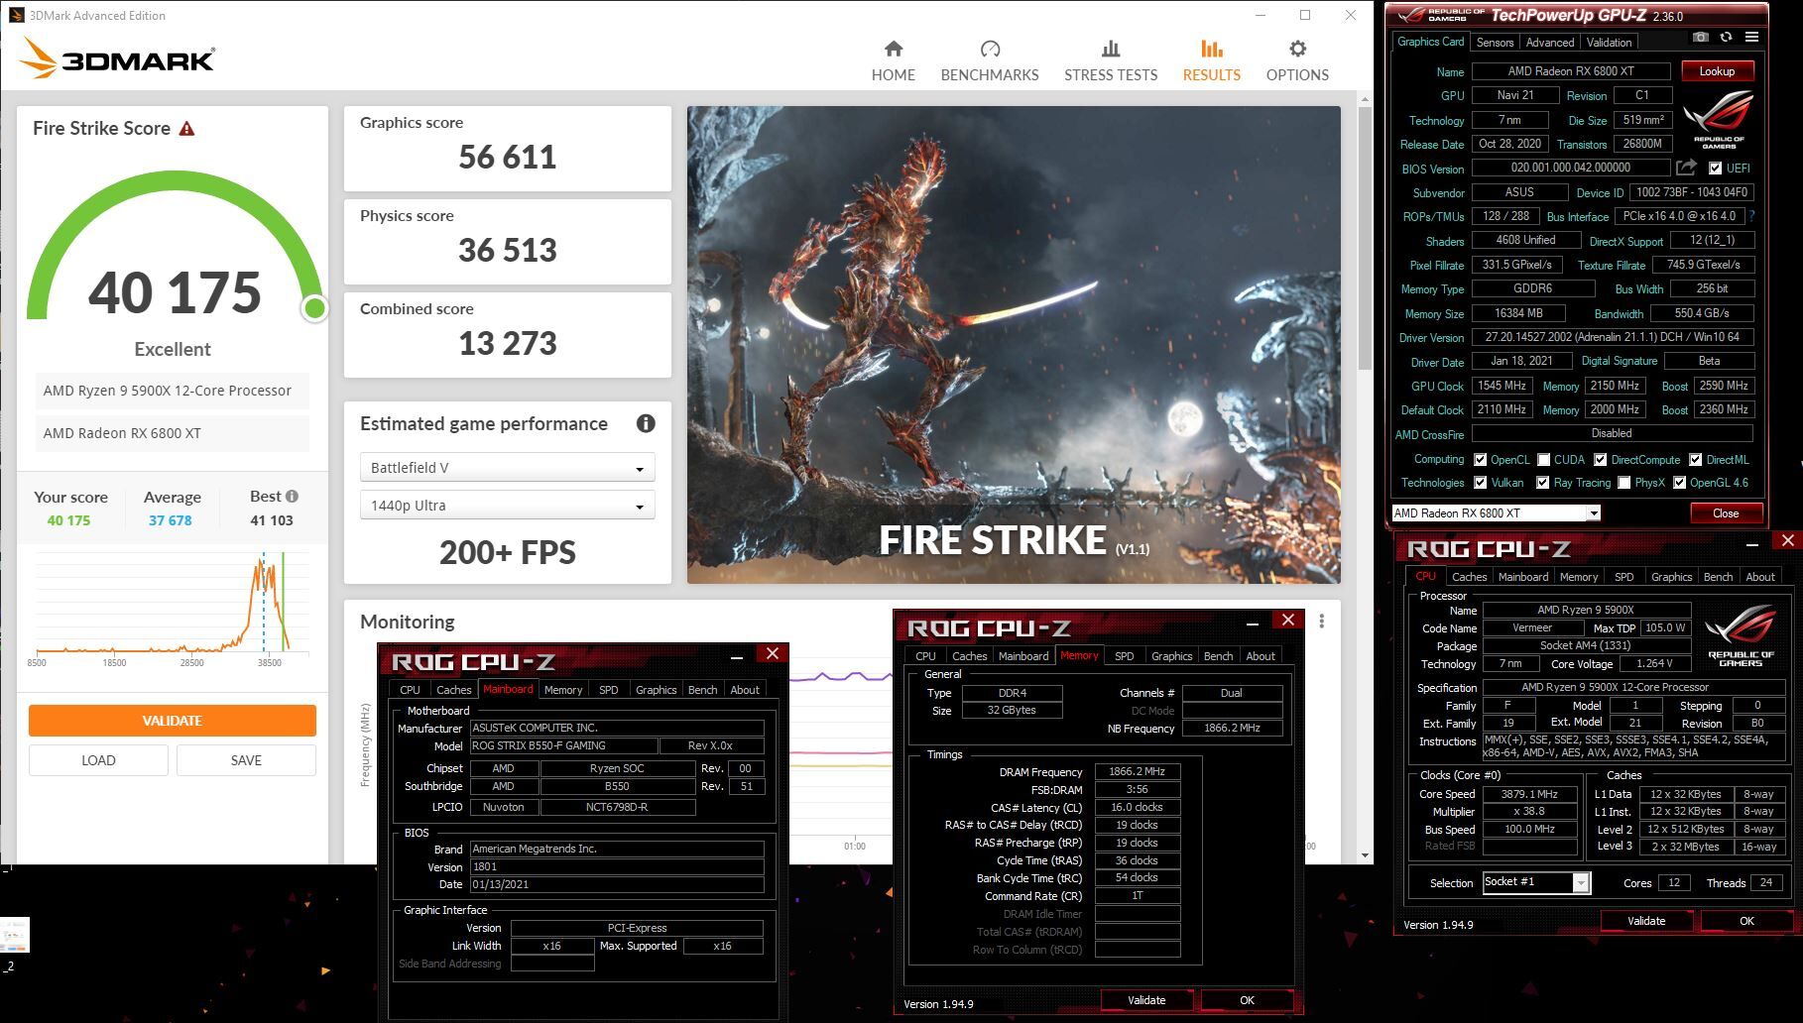
Task: Click the GPU-Z Name field
Action: [x=1571, y=71]
